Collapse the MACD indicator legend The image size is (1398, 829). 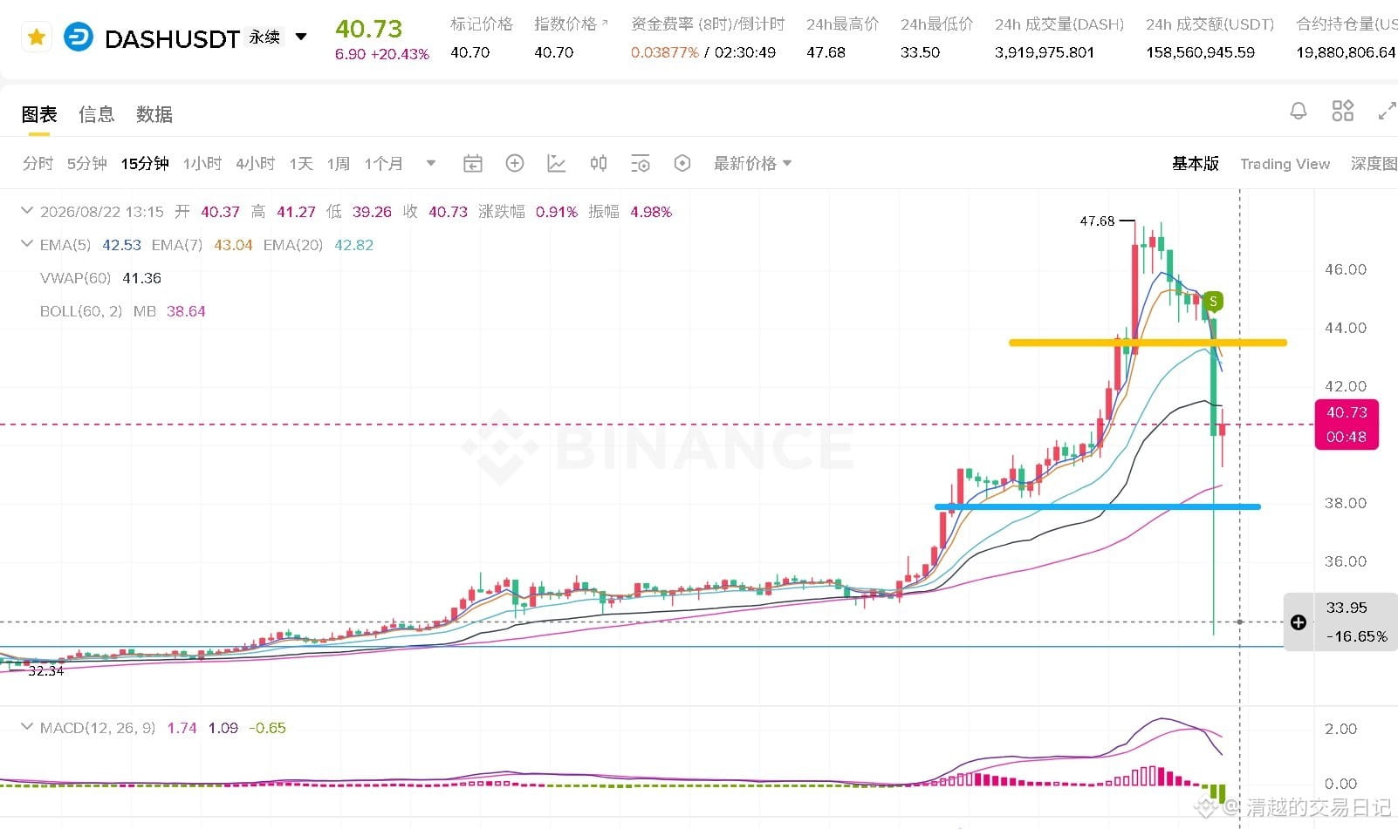27,727
